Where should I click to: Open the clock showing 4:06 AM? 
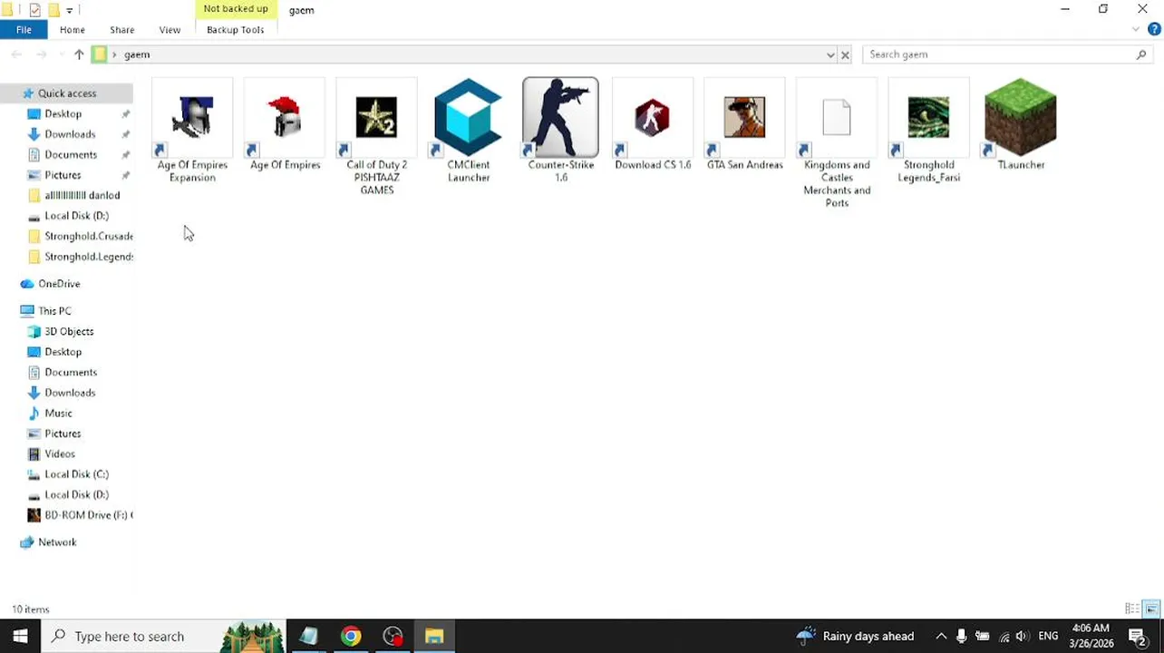tap(1091, 636)
